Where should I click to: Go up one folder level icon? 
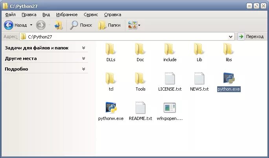click(59, 25)
